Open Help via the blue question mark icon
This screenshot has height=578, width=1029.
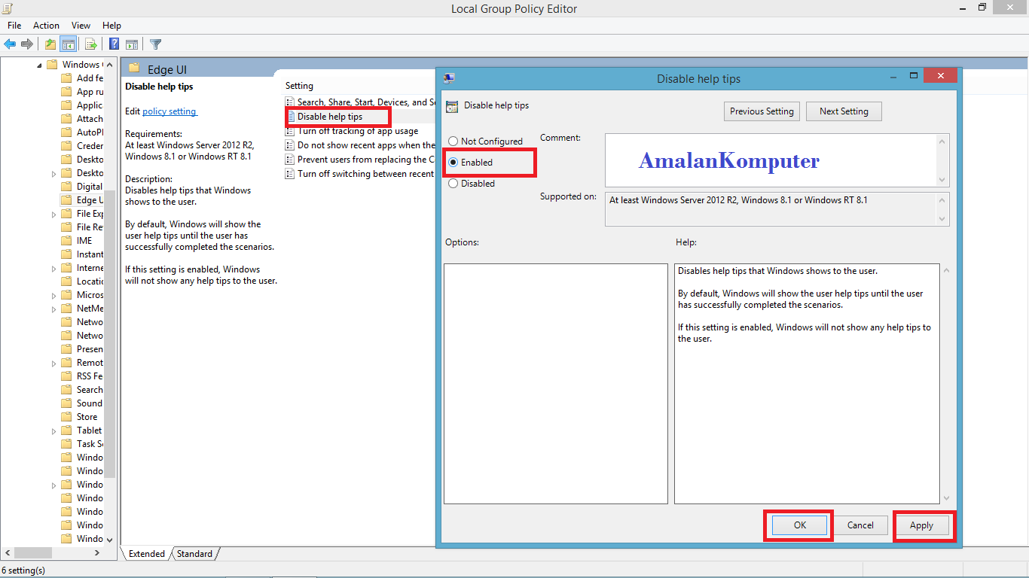[x=115, y=44]
